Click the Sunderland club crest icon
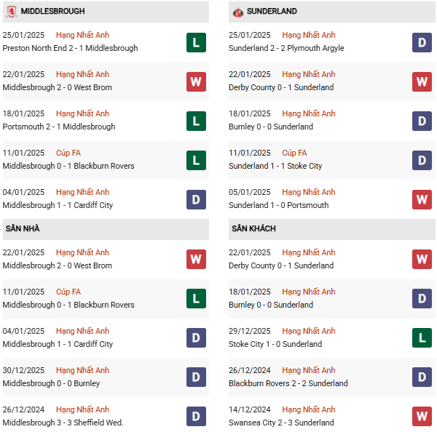The image size is (437, 432). (x=237, y=12)
